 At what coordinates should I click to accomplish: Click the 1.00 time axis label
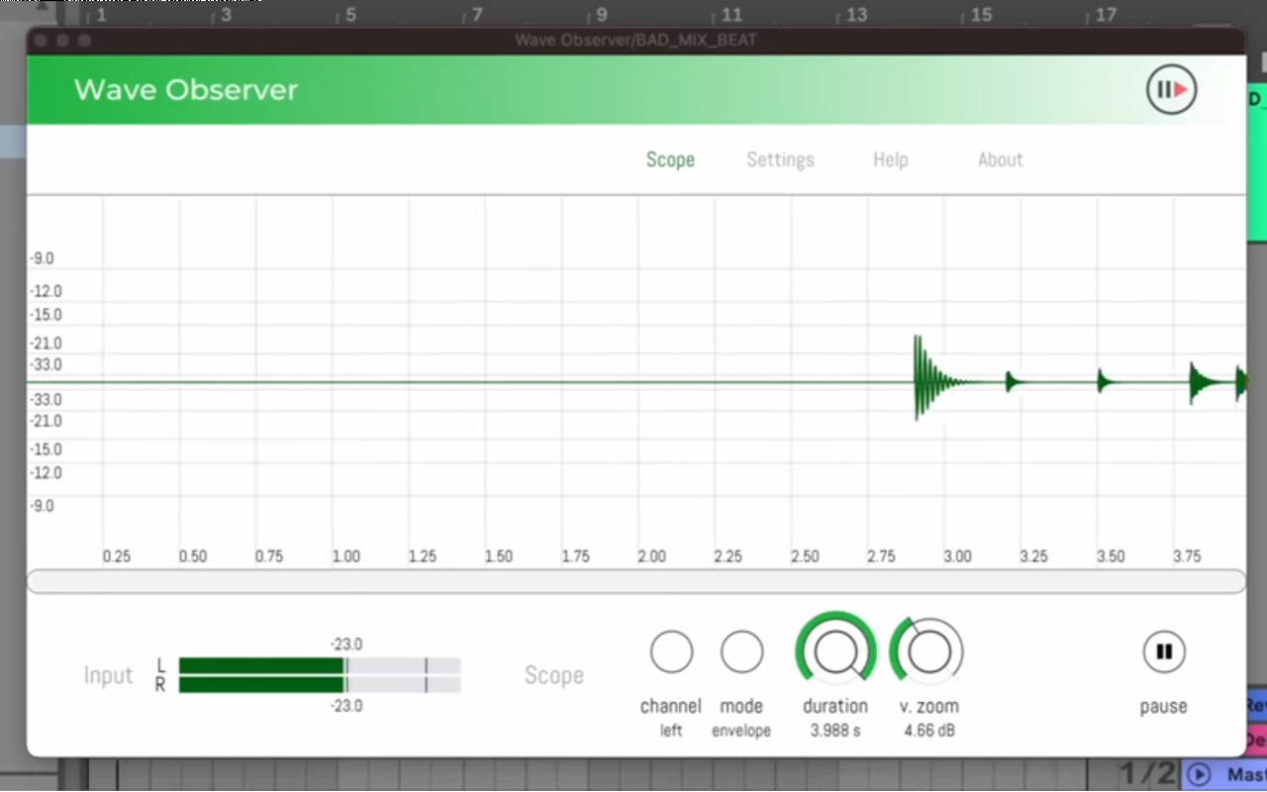pos(345,556)
